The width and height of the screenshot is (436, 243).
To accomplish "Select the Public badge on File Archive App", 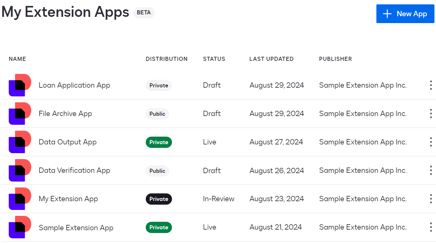I will [x=157, y=114].
